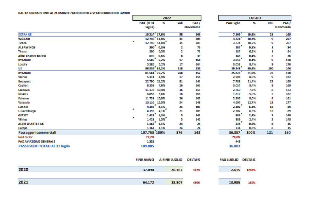The height and width of the screenshot is (197, 322).
Task: Select the EXTRA UE row label
Action: 25,35
